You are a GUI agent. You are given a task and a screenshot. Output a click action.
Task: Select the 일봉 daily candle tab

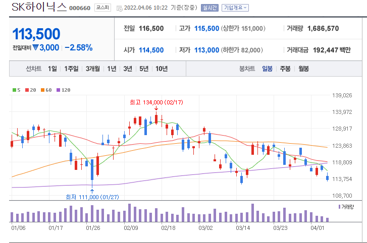(x=267, y=69)
